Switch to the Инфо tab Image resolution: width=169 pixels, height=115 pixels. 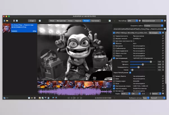click(52, 21)
